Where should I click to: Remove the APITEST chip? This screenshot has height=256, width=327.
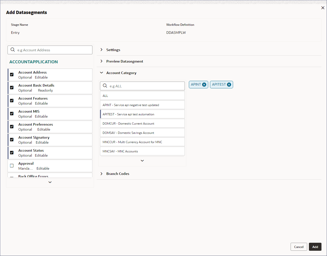(229, 85)
